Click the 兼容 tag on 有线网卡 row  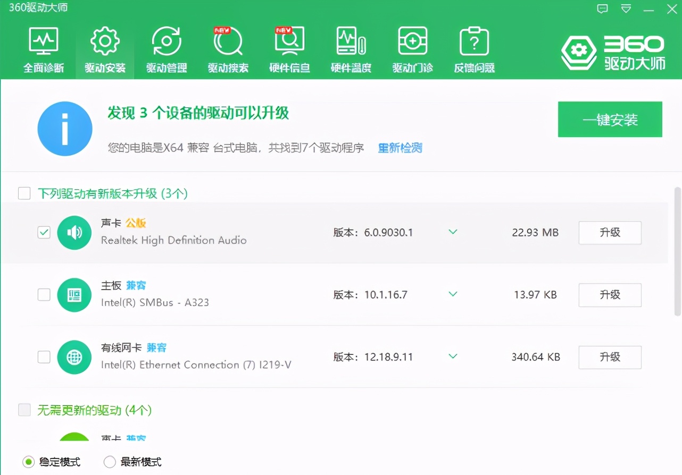click(x=156, y=348)
